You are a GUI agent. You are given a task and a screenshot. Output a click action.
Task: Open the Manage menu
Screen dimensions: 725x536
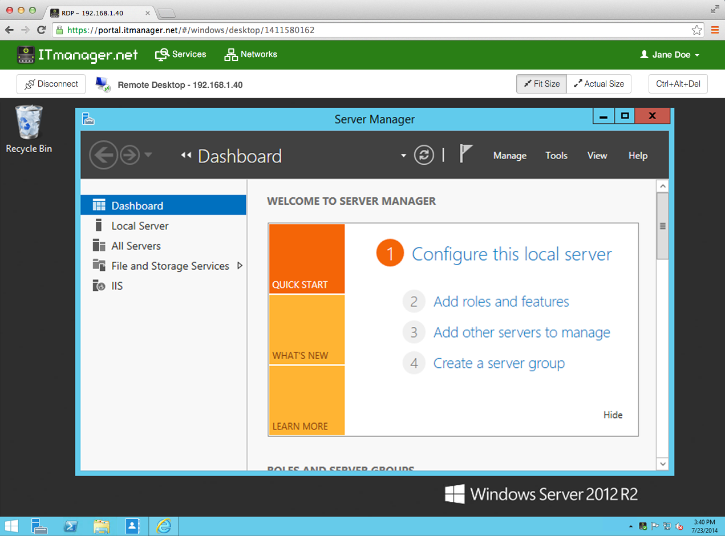tap(510, 156)
